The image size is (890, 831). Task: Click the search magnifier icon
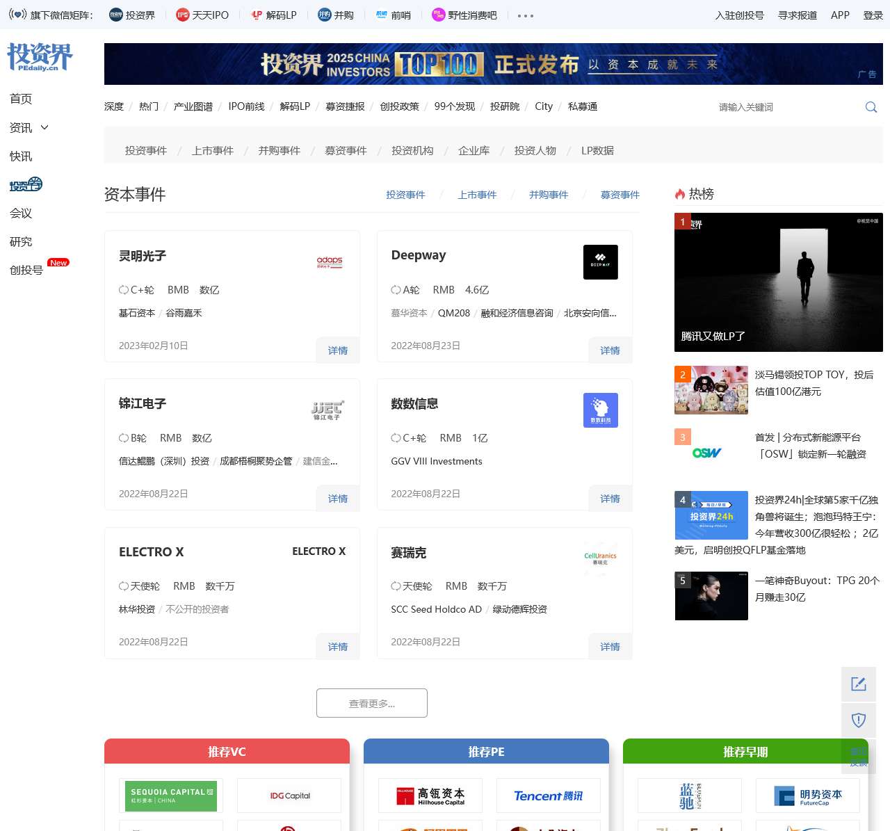pyautogui.click(x=871, y=107)
